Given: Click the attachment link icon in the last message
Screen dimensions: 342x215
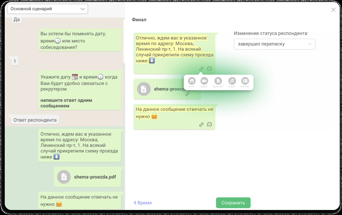Looking at the screenshot, I should click(x=201, y=125).
